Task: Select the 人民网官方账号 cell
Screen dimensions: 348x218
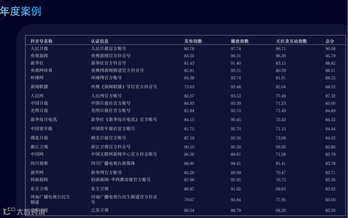Action: coord(106,96)
